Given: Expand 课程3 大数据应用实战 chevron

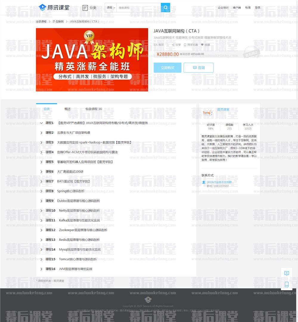Looking at the screenshot, I should [x=41, y=143].
